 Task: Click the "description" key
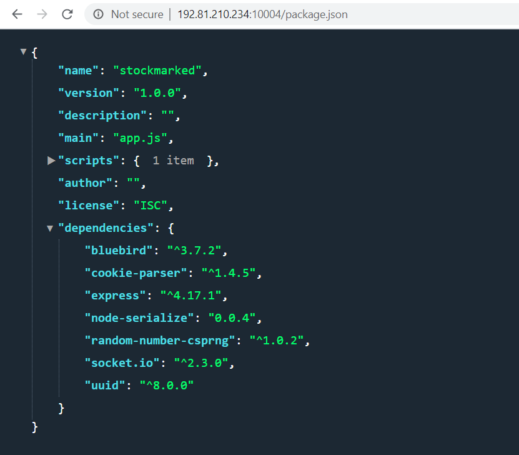[x=102, y=116]
